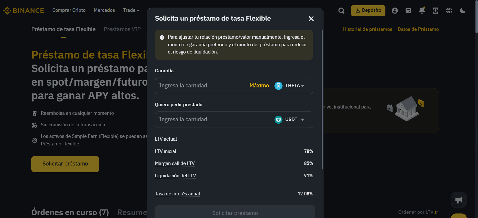Open the notifications bell
The height and width of the screenshot is (218, 478).
(422, 11)
